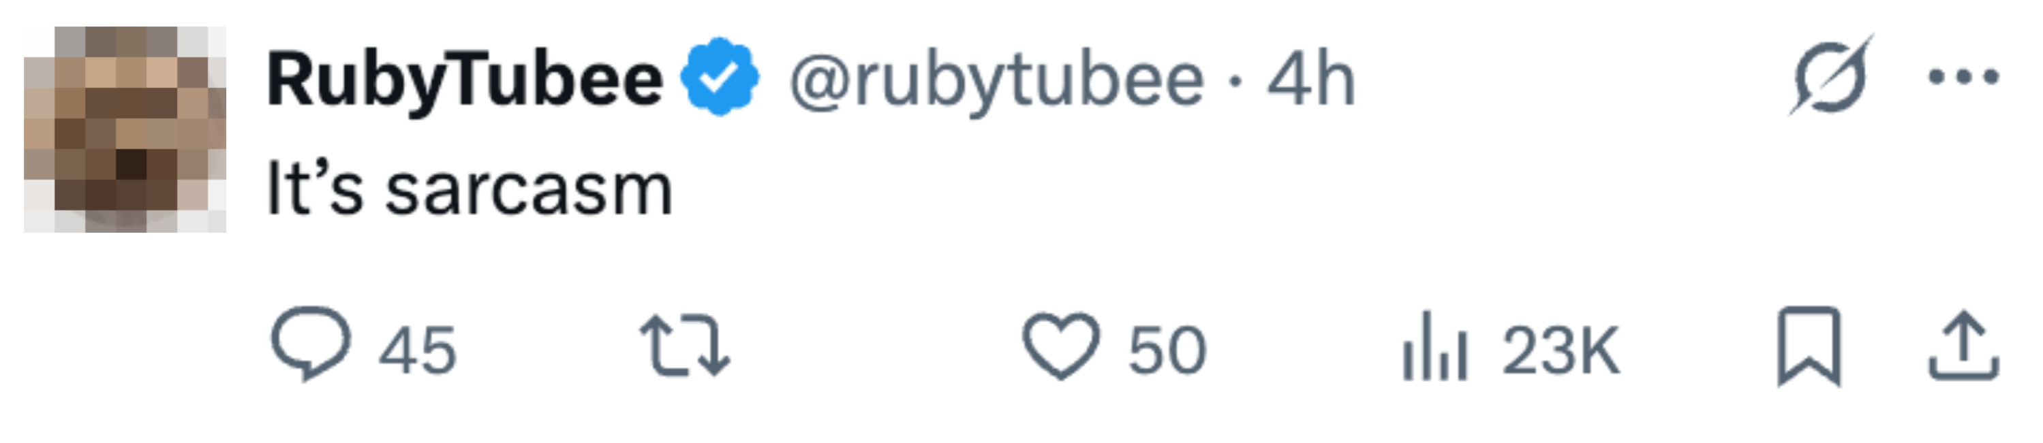The image size is (2043, 443).
Task: Click empty space right of tweet text
Action: (1190, 190)
